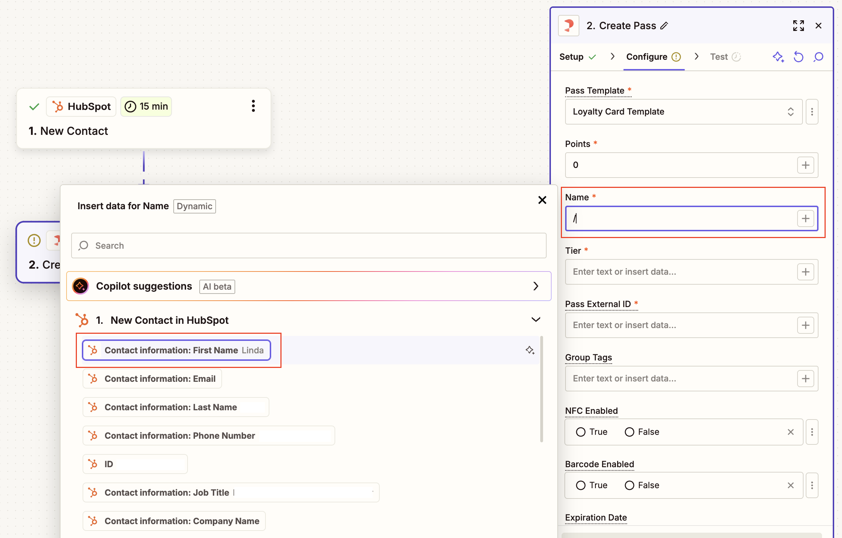Click the search fields magnifier icon
This screenshot has width=842, height=538.
pyautogui.click(x=819, y=57)
